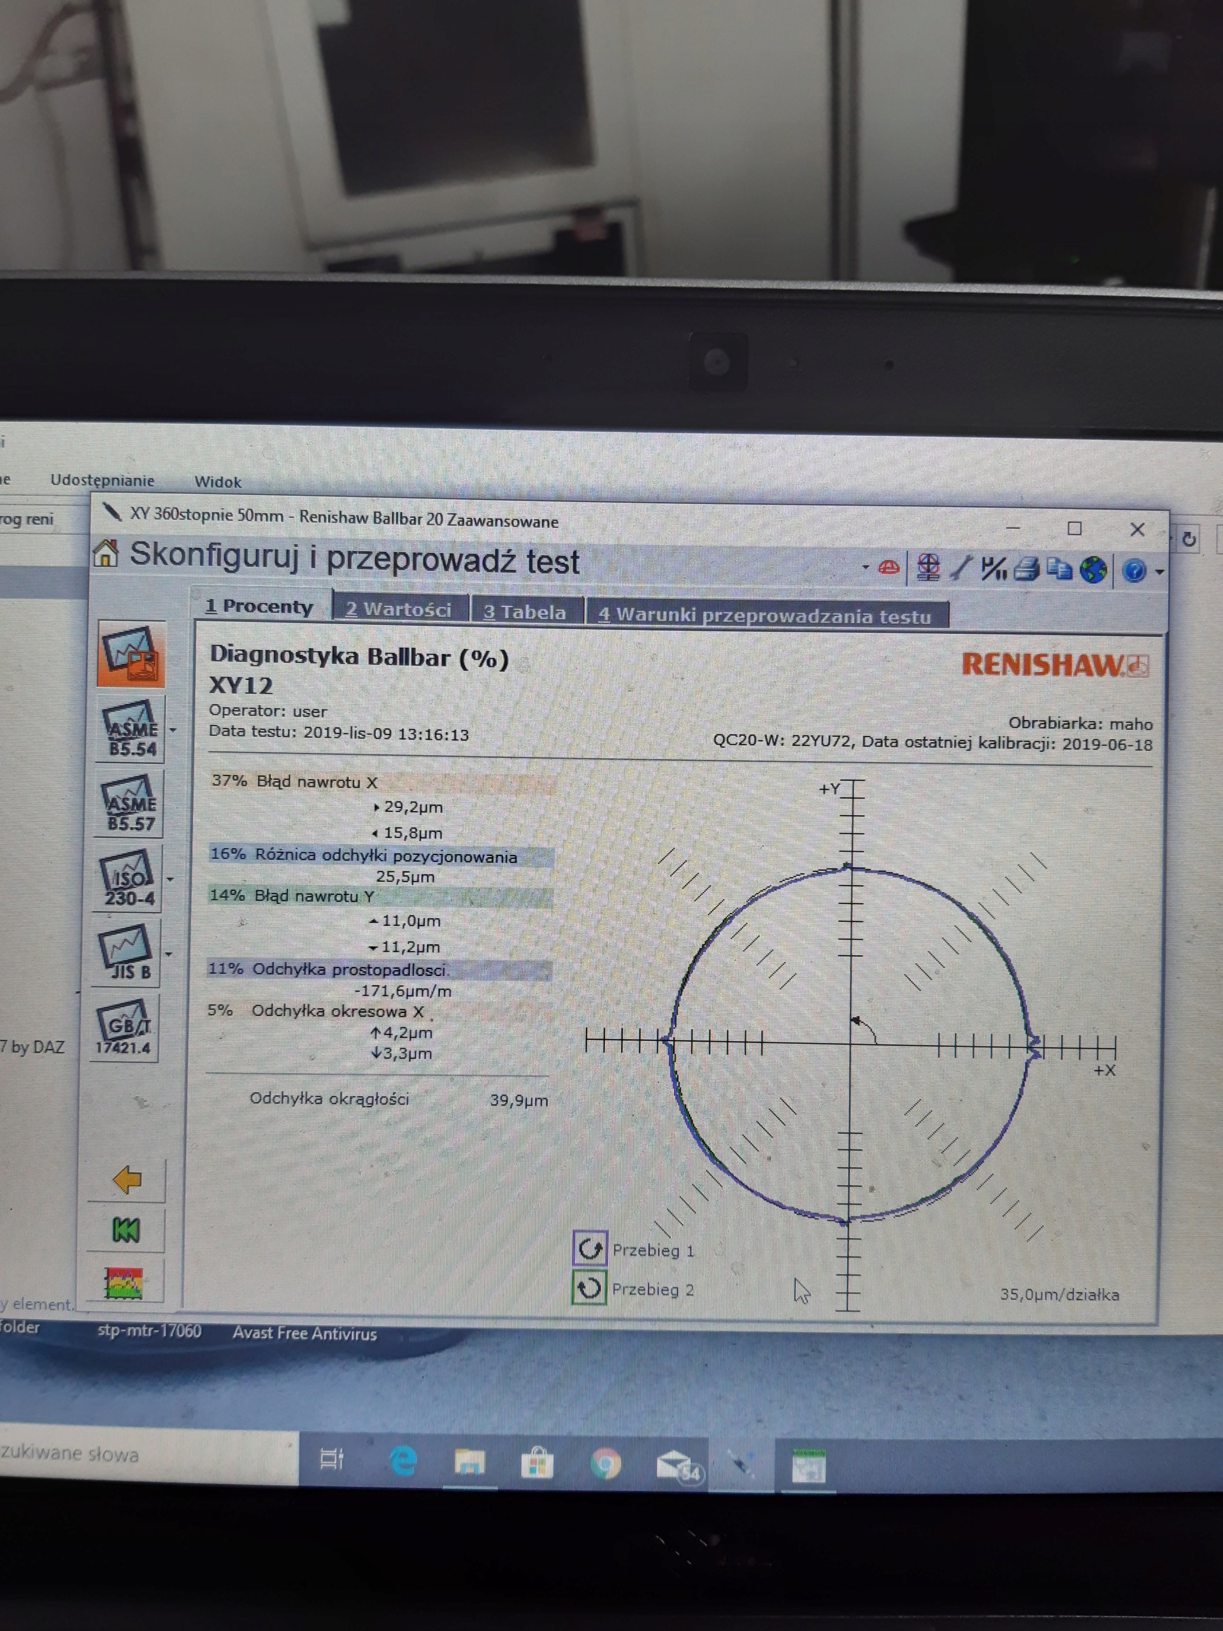Click the refresh button in background window

click(x=1187, y=539)
